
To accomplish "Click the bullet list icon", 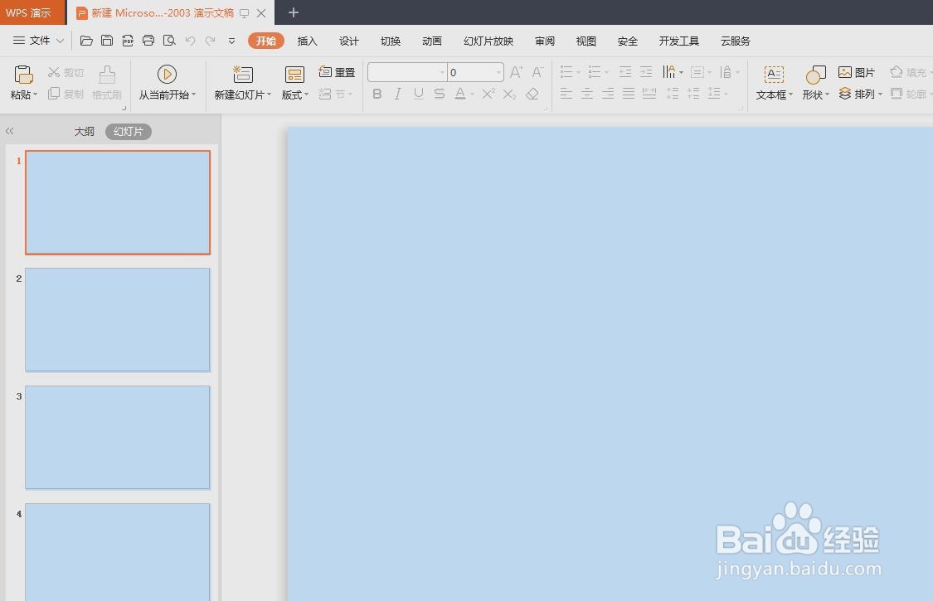I will point(566,72).
